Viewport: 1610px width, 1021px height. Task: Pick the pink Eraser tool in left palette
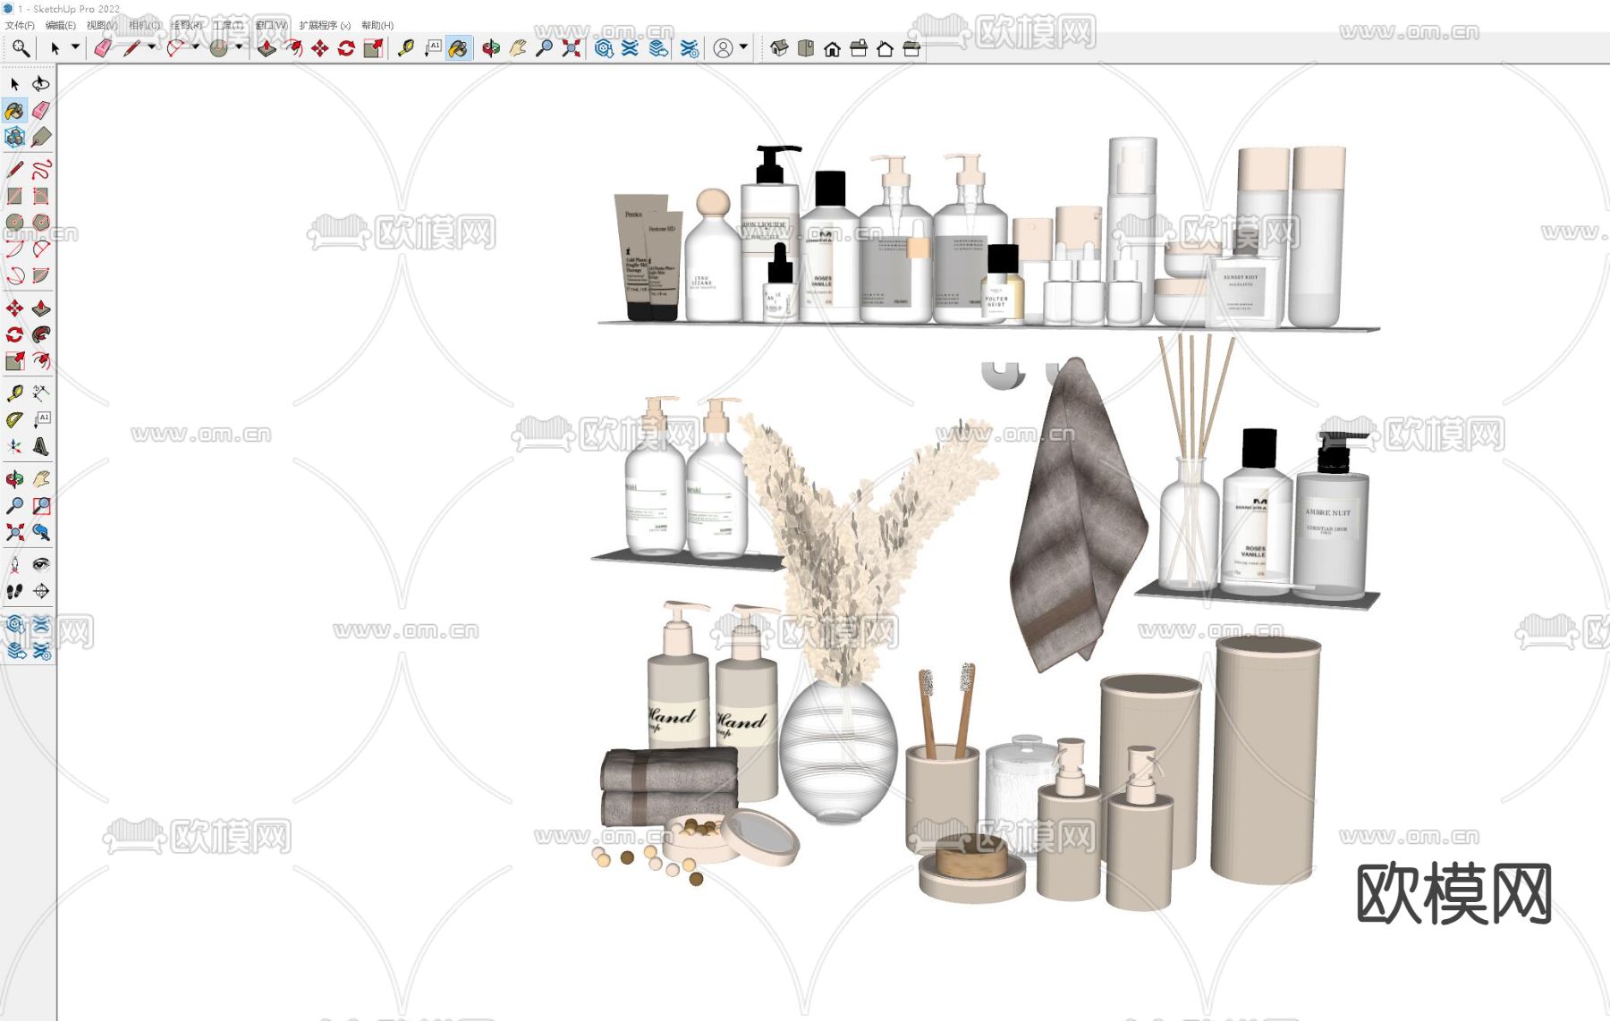41,111
